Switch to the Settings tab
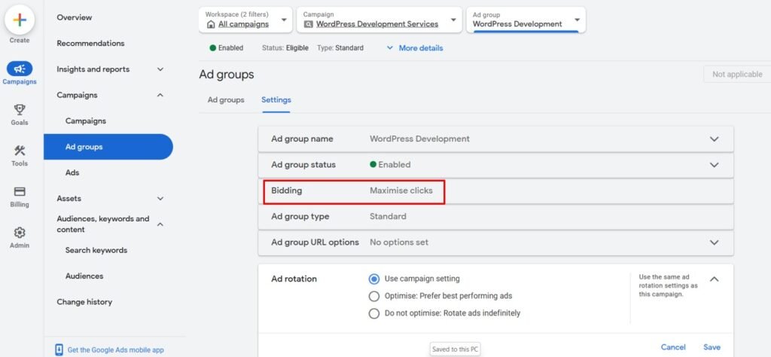The height and width of the screenshot is (357, 771). (x=276, y=100)
